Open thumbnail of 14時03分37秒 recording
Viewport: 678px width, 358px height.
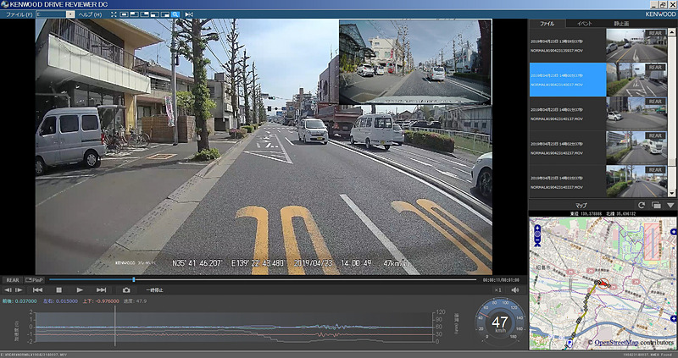[x=636, y=182]
